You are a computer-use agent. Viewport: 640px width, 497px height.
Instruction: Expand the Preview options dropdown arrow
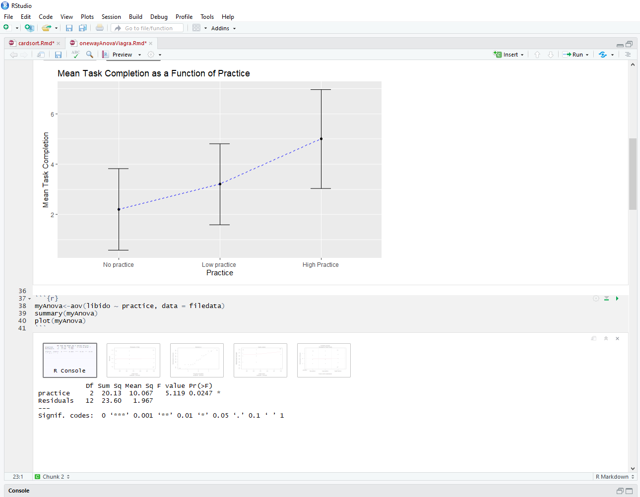[139, 55]
